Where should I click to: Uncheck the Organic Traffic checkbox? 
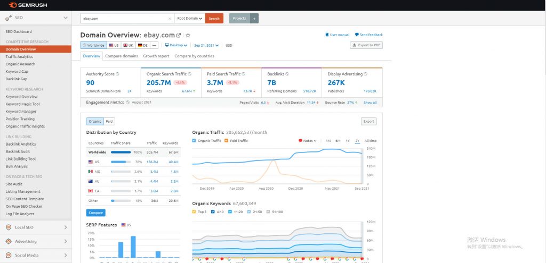click(x=194, y=141)
